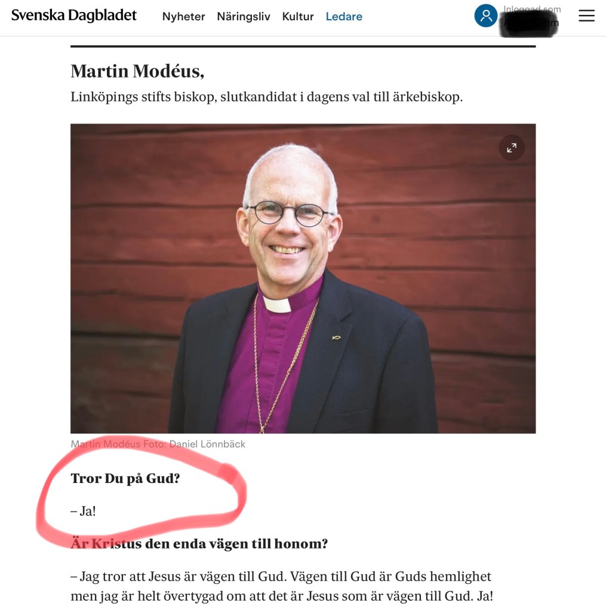Click the Daniel Lönnbäck photo caption

(158, 444)
